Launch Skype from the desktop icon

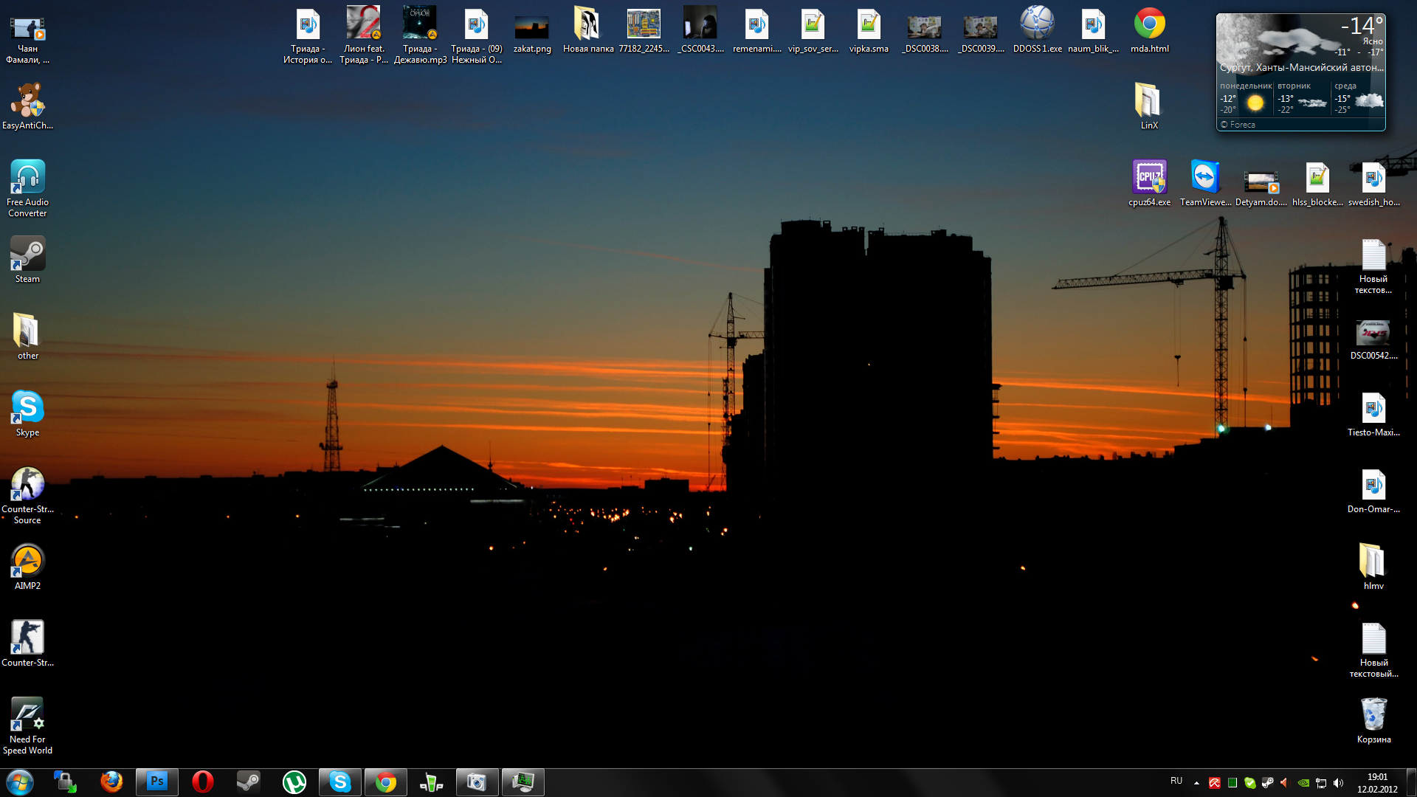27,413
